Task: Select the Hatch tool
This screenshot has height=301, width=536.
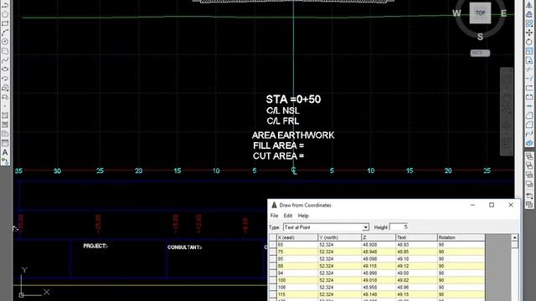Action: click(5, 115)
